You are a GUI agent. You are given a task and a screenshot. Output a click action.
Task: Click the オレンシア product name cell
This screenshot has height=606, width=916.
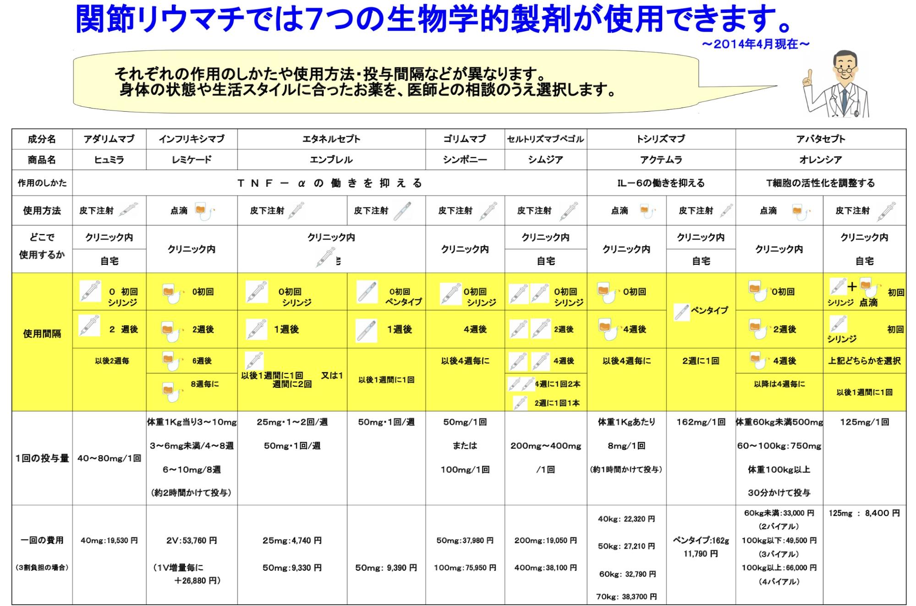click(820, 159)
